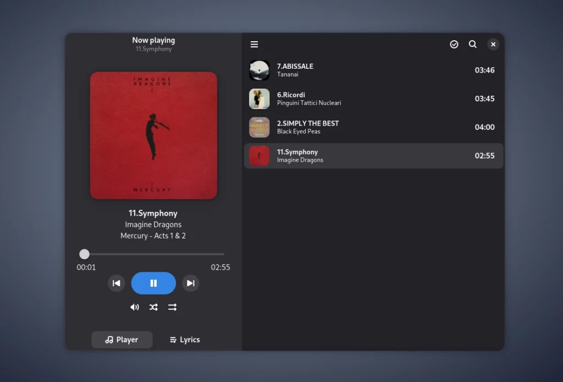
Task: Switch to the Lyrics tab
Action: [x=185, y=340]
